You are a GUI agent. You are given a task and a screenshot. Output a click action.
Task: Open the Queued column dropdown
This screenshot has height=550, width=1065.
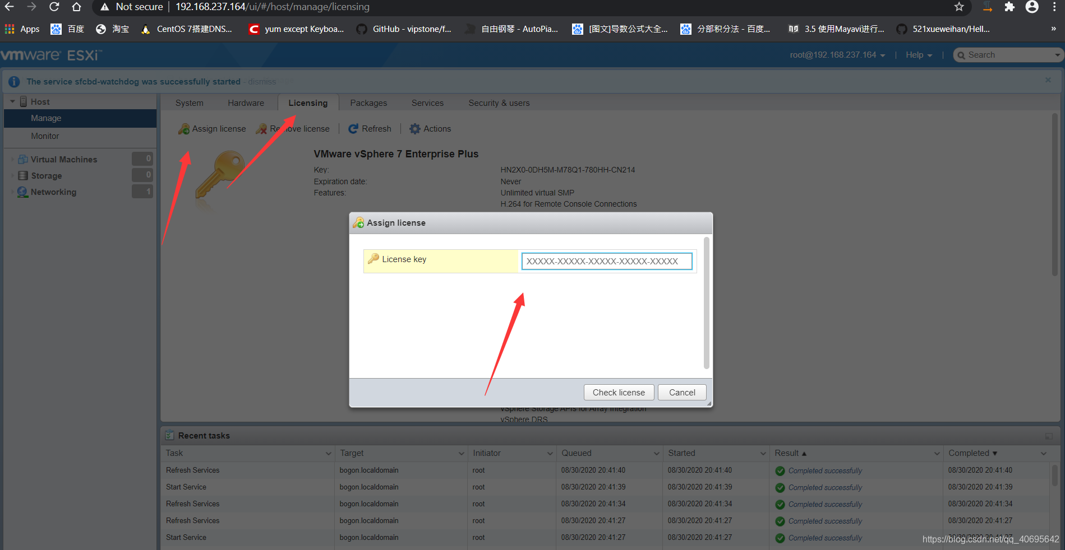(657, 453)
